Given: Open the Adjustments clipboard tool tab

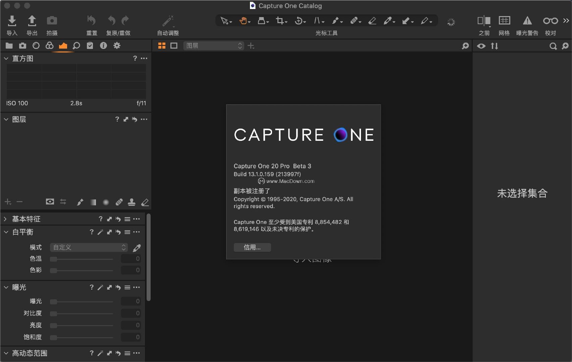Looking at the screenshot, I should [90, 46].
